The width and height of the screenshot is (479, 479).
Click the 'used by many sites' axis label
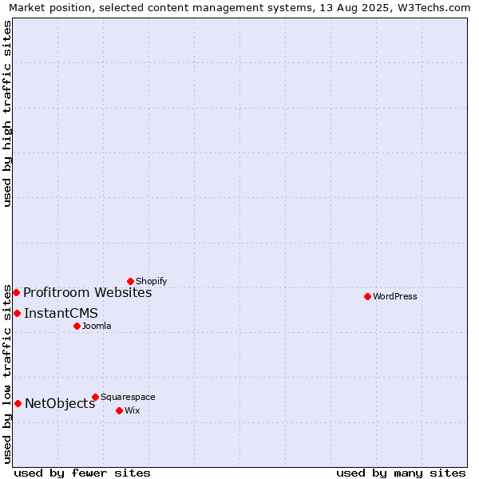click(x=401, y=473)
